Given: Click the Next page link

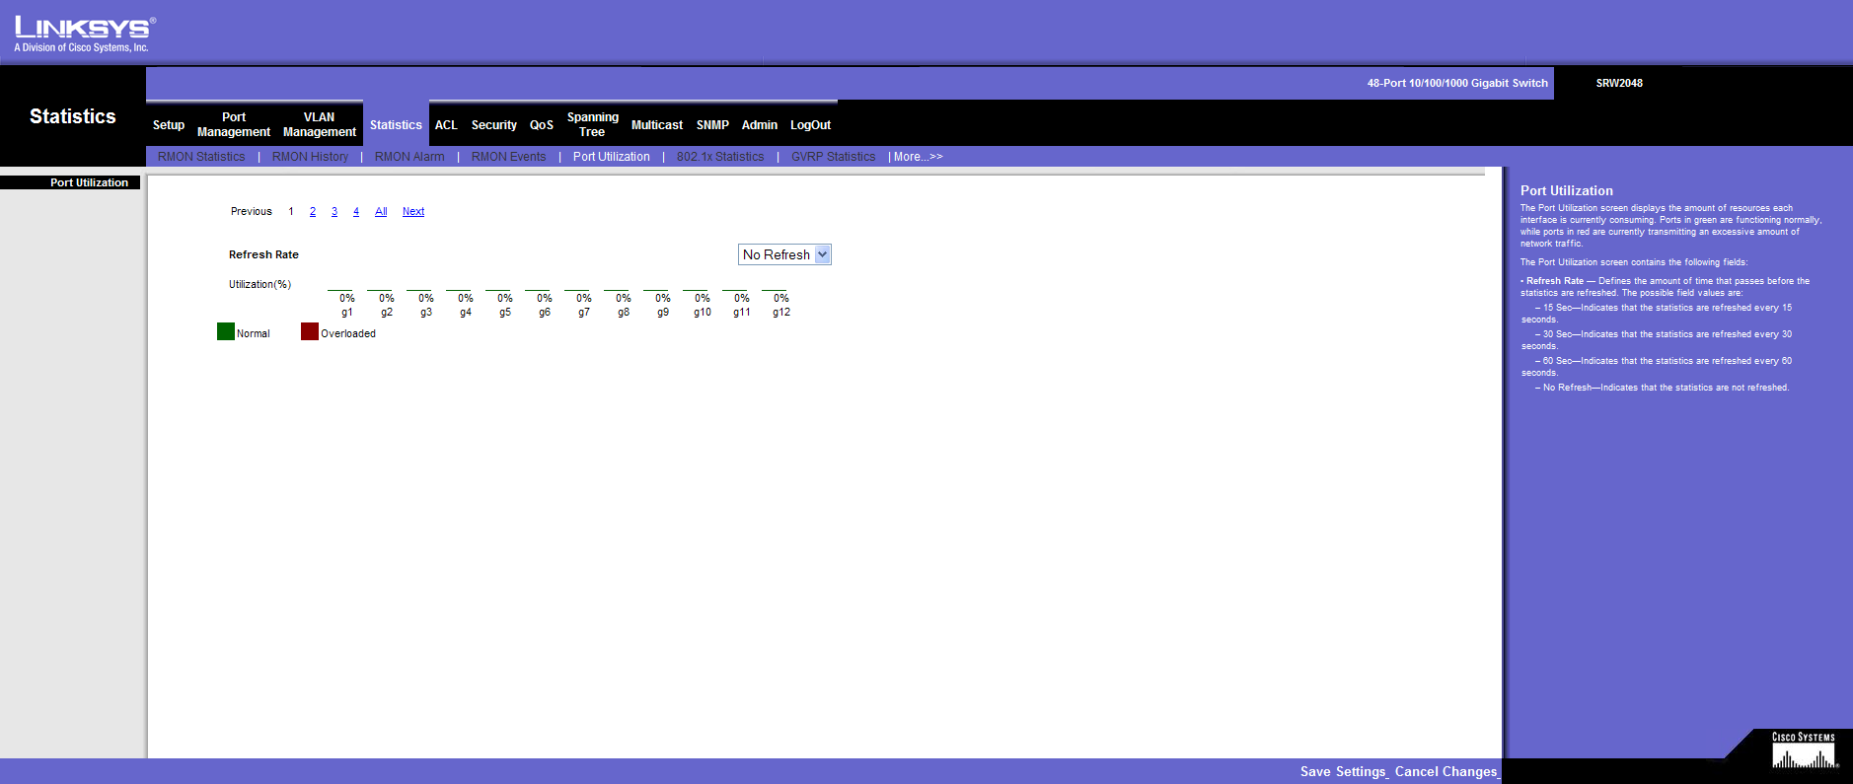Looking at the screenshot, I should [413, 212].
